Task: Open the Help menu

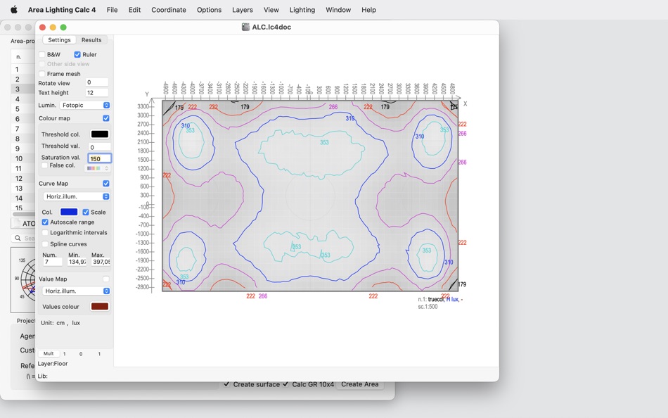Action: [369, 10]
